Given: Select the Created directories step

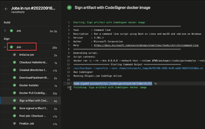Looking at the screenshot, I should pyautogui.click(x=33, y=70).
